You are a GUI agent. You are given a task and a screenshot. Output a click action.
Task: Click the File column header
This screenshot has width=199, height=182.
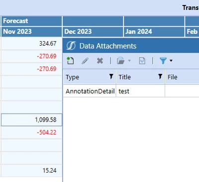coord(182,77)
